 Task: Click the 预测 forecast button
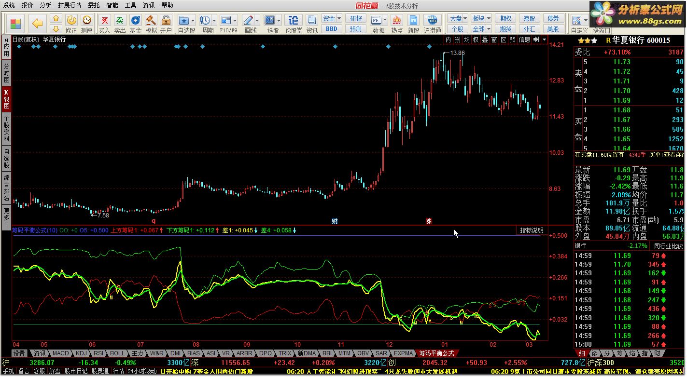[356, 29]
